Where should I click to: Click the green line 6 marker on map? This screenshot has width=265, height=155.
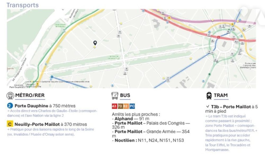209,74
